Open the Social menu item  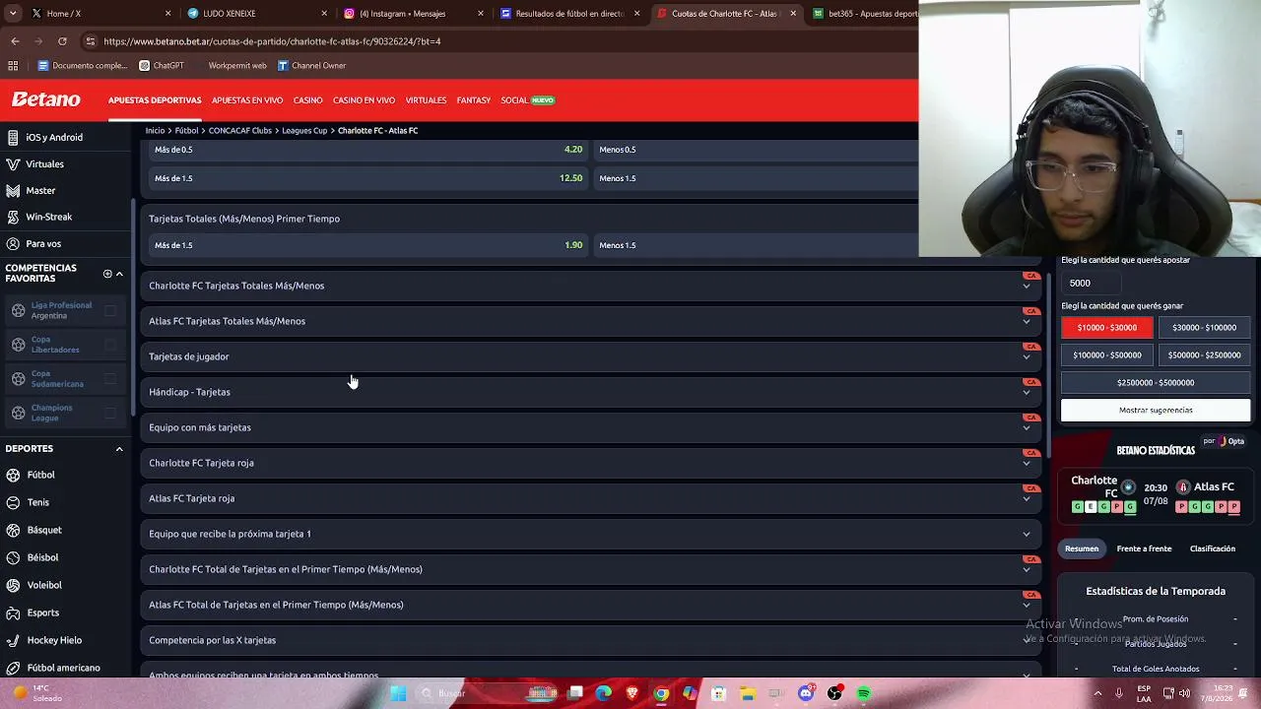528,100
